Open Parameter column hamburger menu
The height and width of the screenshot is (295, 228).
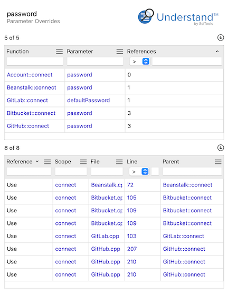(120, 52)
